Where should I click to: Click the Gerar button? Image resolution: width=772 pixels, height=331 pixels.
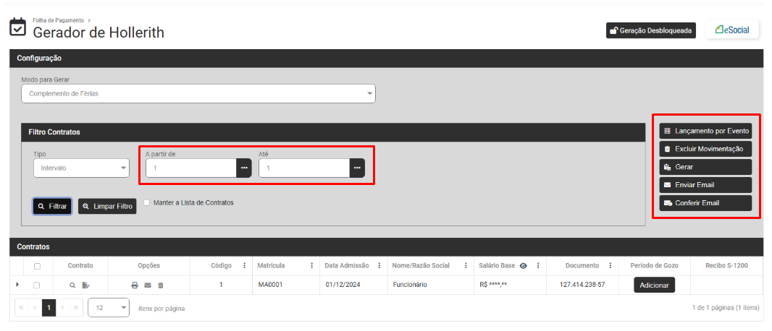tap(705, 167)
